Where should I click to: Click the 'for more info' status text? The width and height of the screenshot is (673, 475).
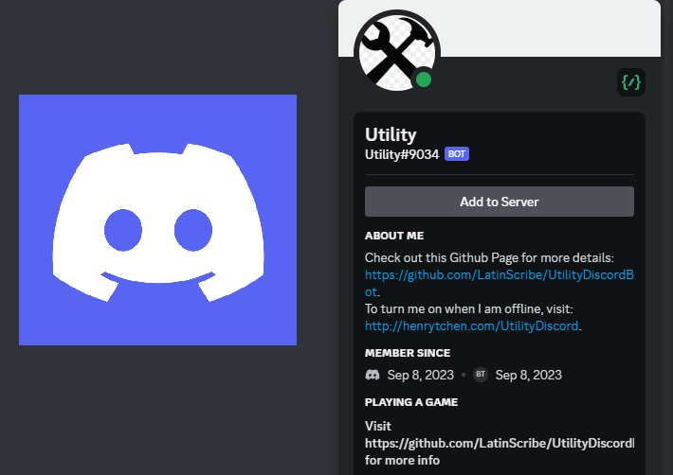pos(402,461)
